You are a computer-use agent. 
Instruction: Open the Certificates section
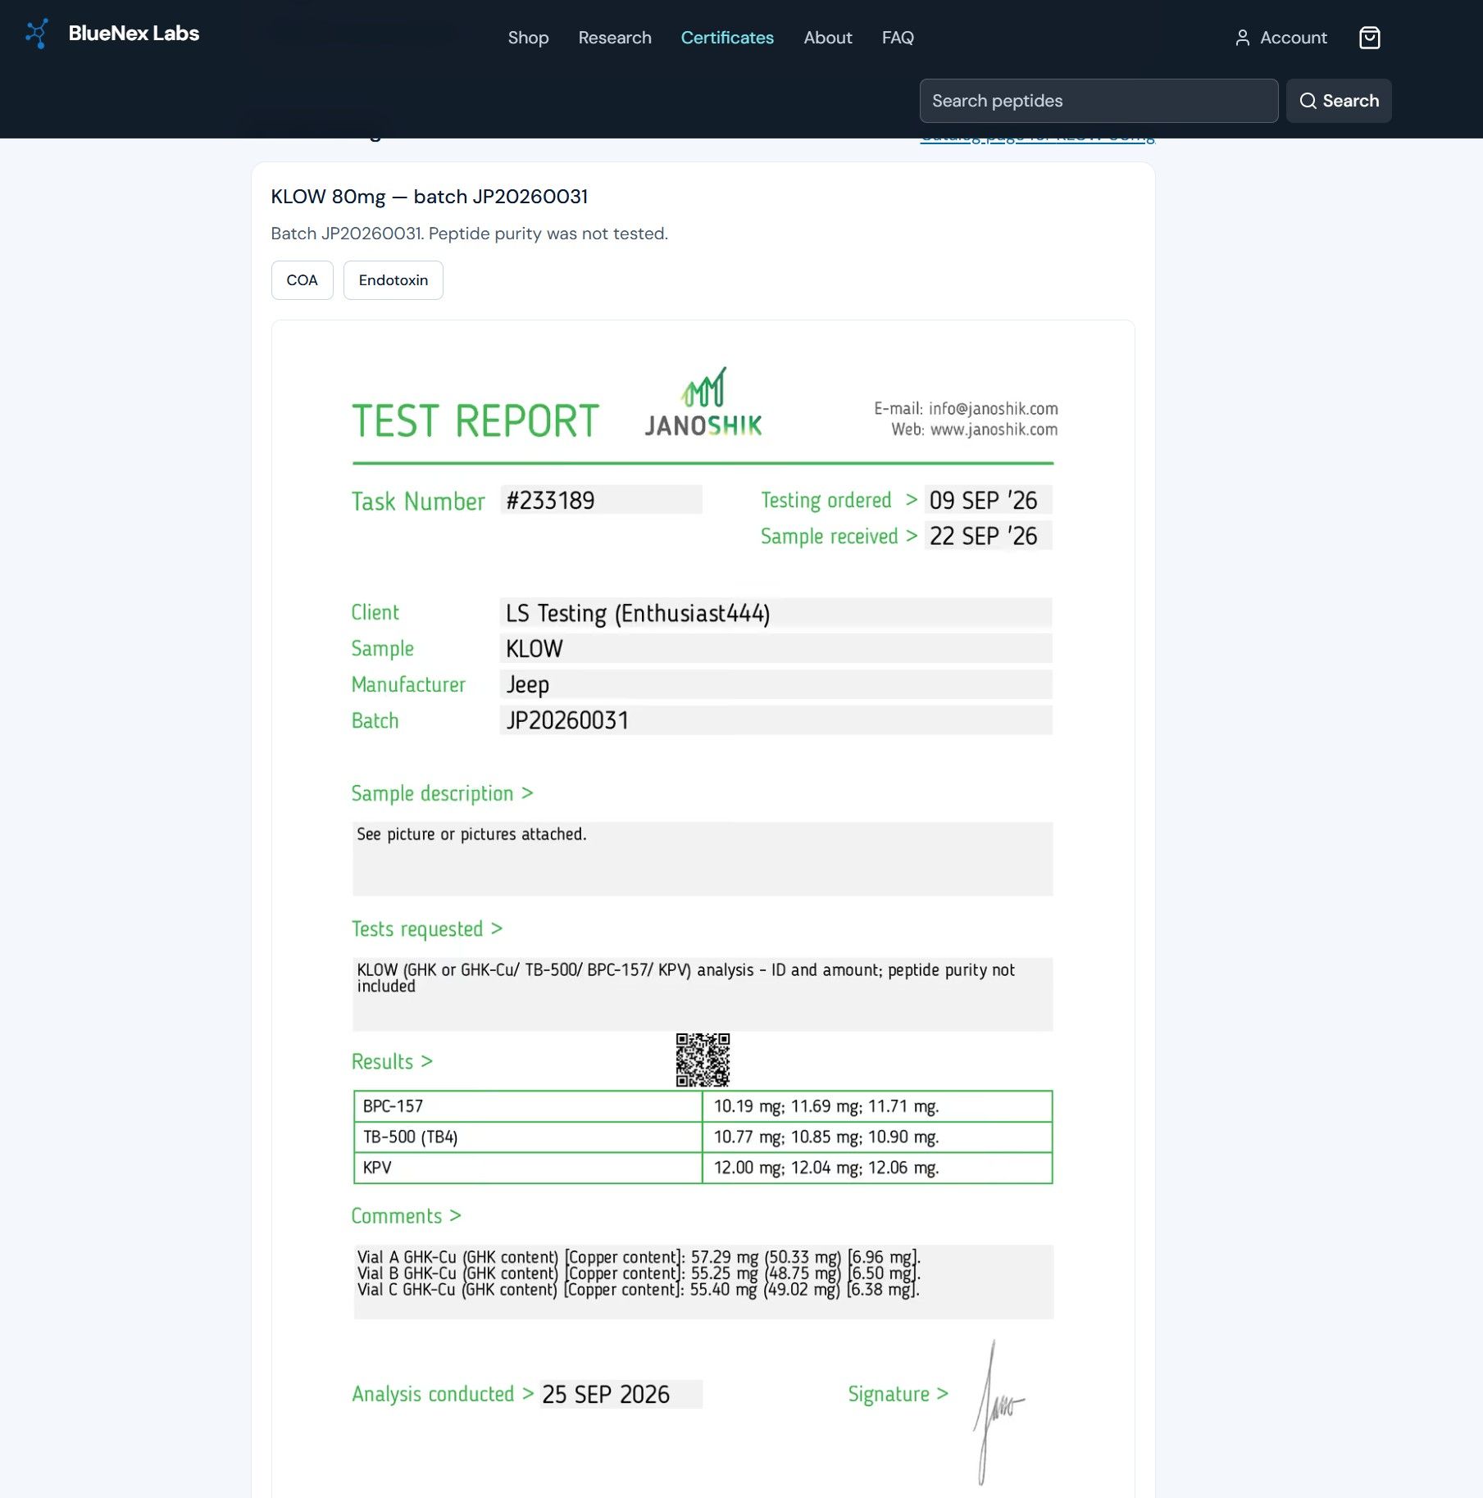(x=727, y=38)
